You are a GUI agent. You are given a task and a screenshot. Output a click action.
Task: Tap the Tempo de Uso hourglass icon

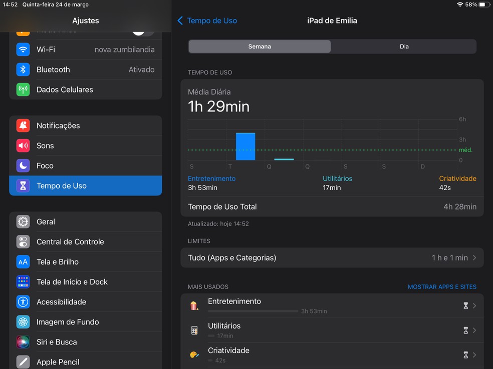23,186
